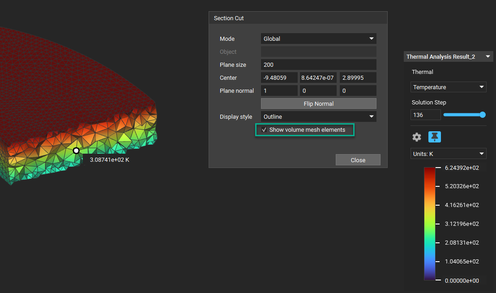
Task: Click the Solution Step field showing 136
Action: [425, 115]
